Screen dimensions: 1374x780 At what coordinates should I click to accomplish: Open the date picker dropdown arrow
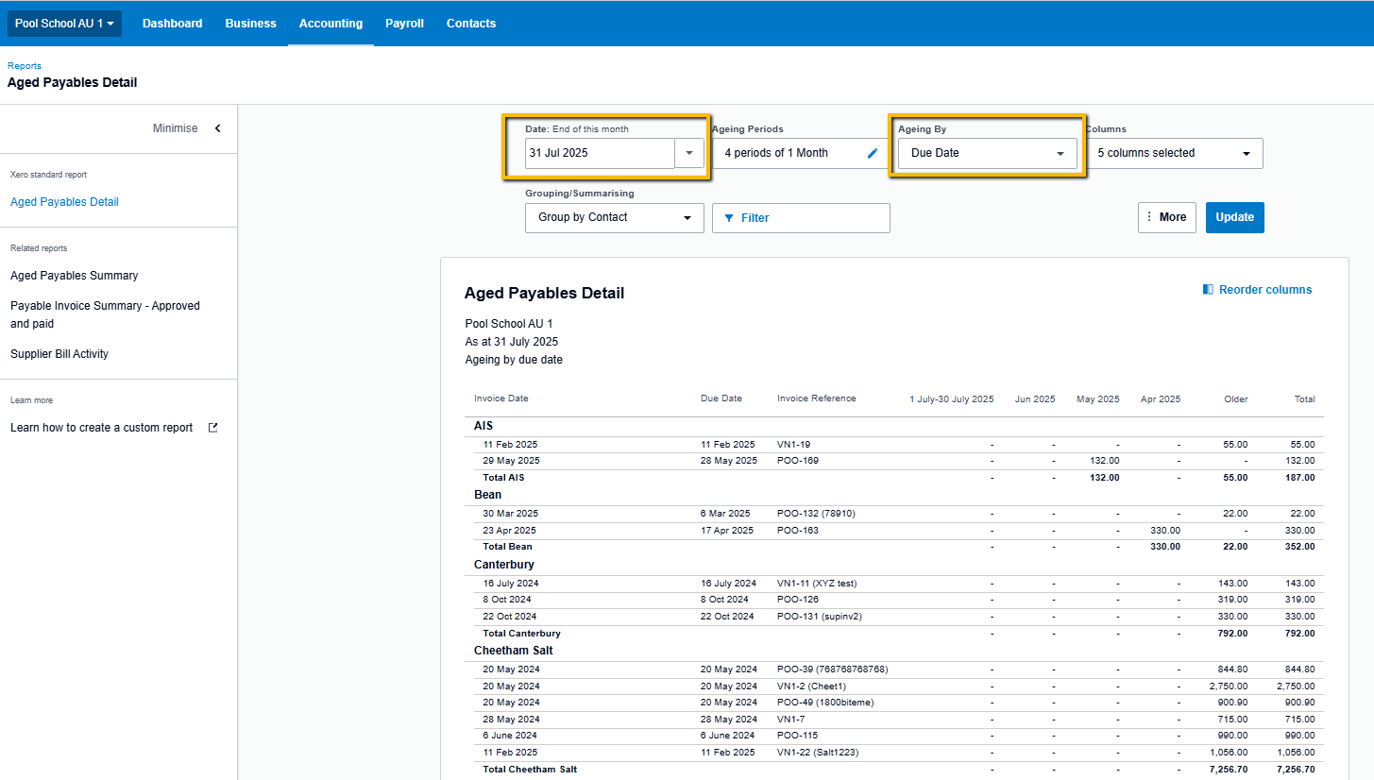(x=689, y=153)
